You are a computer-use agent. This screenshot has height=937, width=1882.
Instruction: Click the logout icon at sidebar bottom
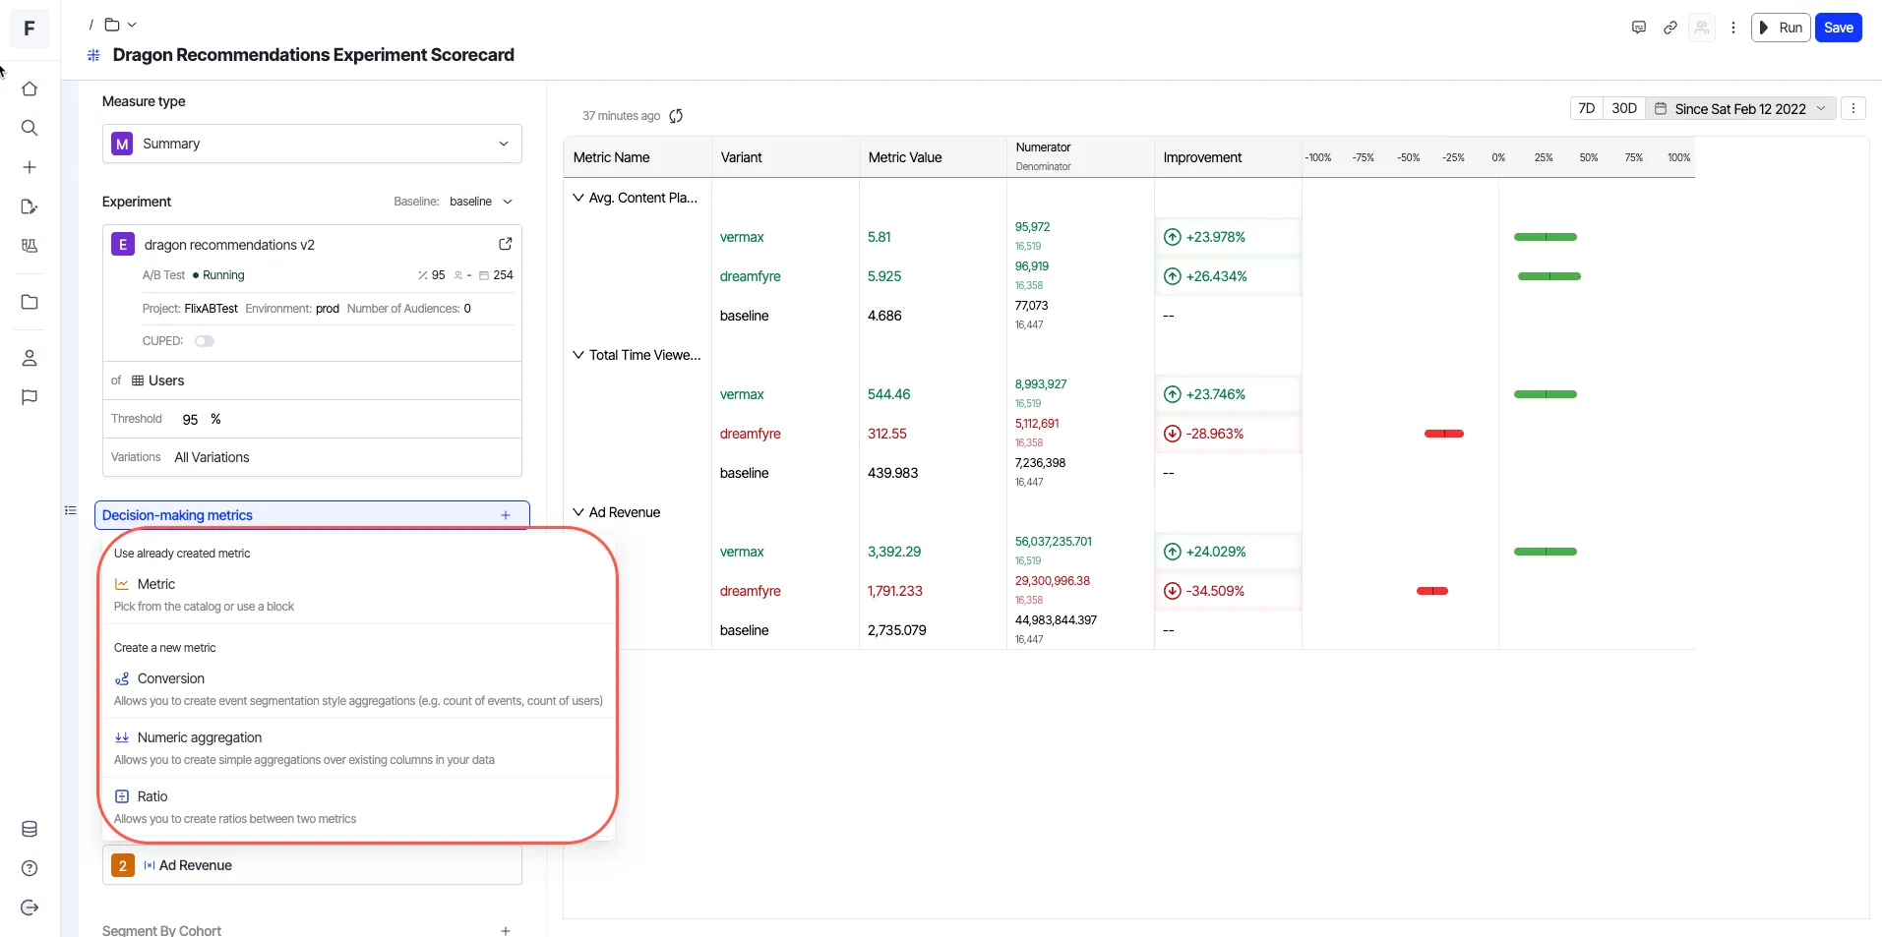[x=30, y=908]
